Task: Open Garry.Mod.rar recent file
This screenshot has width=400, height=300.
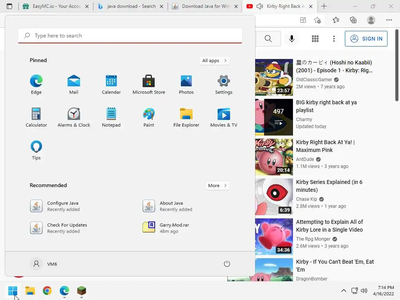Action: [x=166, y=228]
